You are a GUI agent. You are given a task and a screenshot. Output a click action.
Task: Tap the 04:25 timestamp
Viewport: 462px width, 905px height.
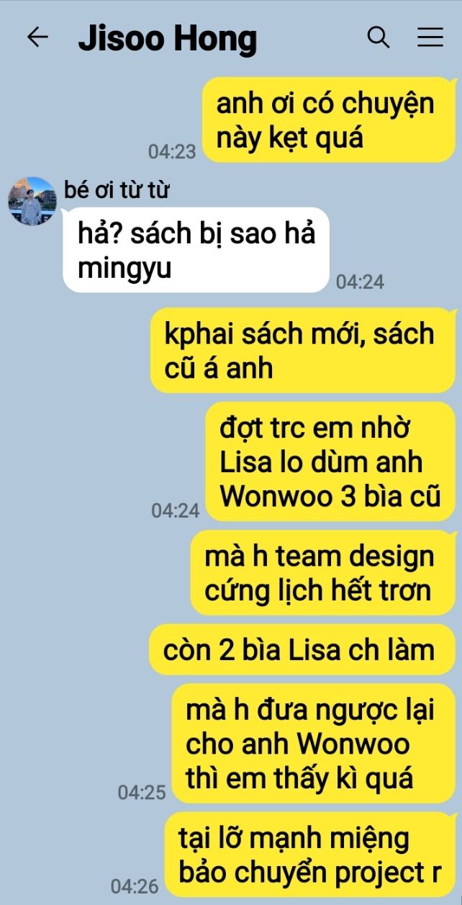pos(142,792)
